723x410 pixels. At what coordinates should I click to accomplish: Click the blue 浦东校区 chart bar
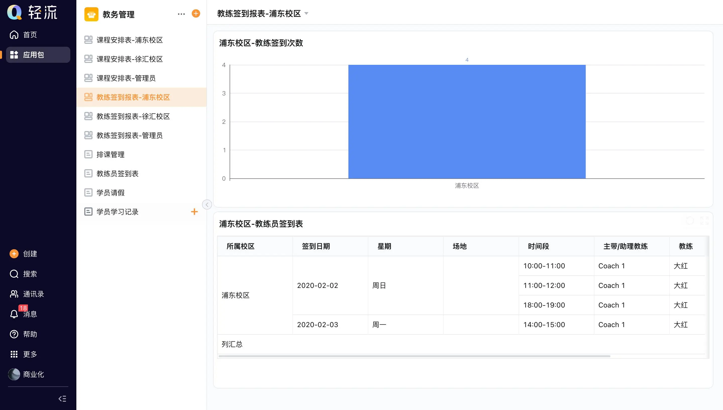(x=467, y=122)
